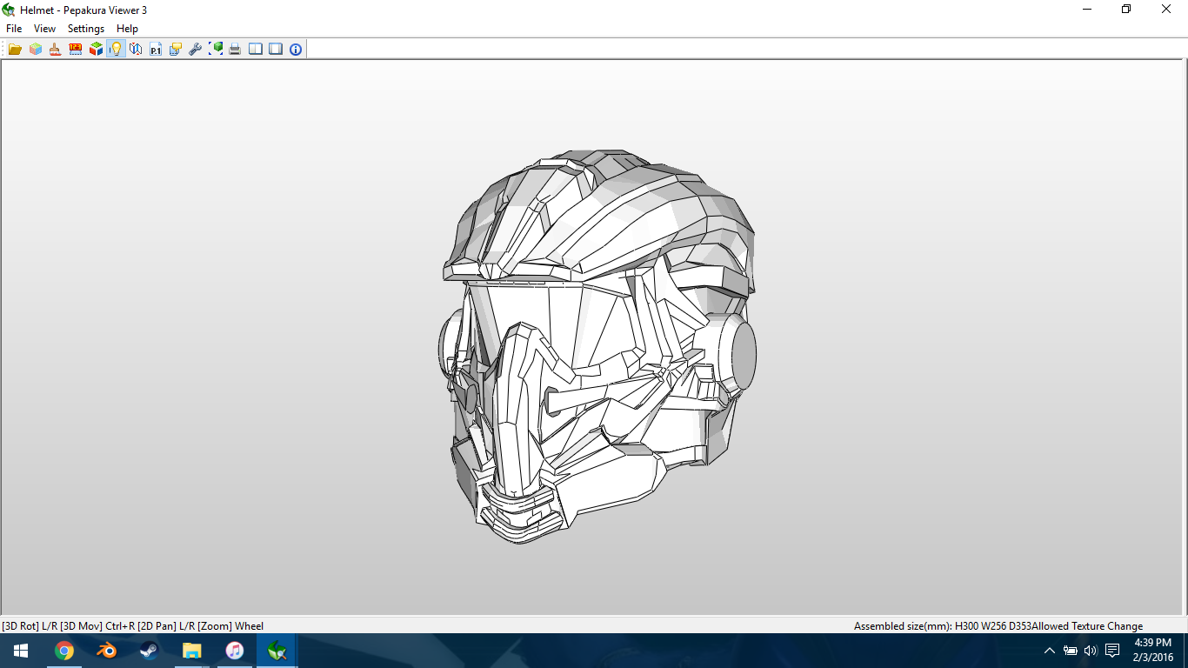Open the Settings menu
The width and height of the screenshot is (1188, 668).
pos(86,29)
